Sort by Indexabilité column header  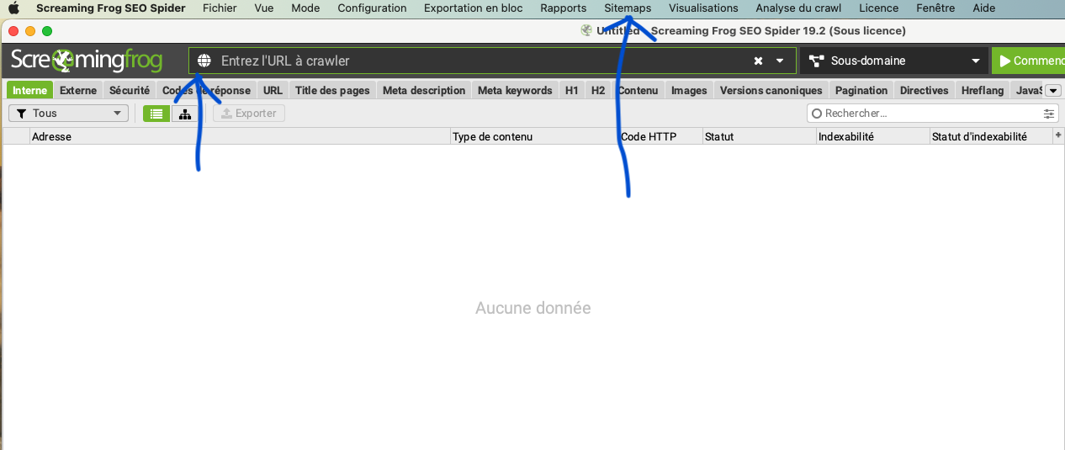click(x=872, y=136)
